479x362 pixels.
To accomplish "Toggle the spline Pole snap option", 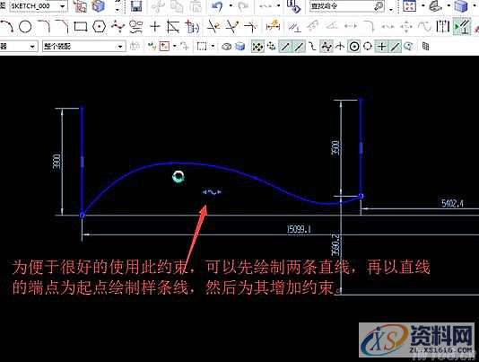I will [327, 47].
